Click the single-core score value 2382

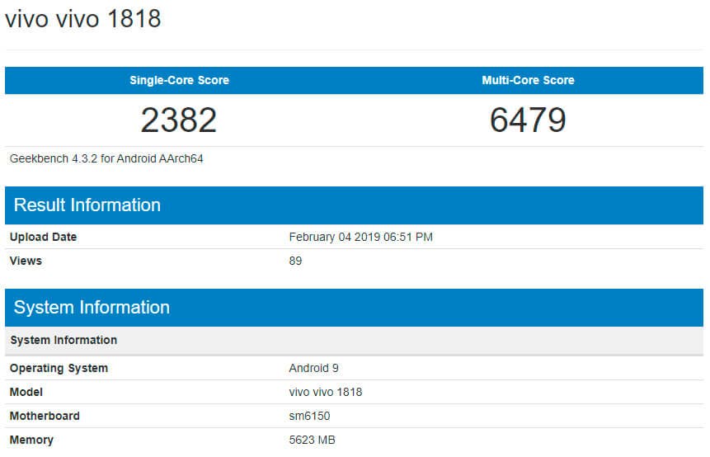tap(179, 120)
